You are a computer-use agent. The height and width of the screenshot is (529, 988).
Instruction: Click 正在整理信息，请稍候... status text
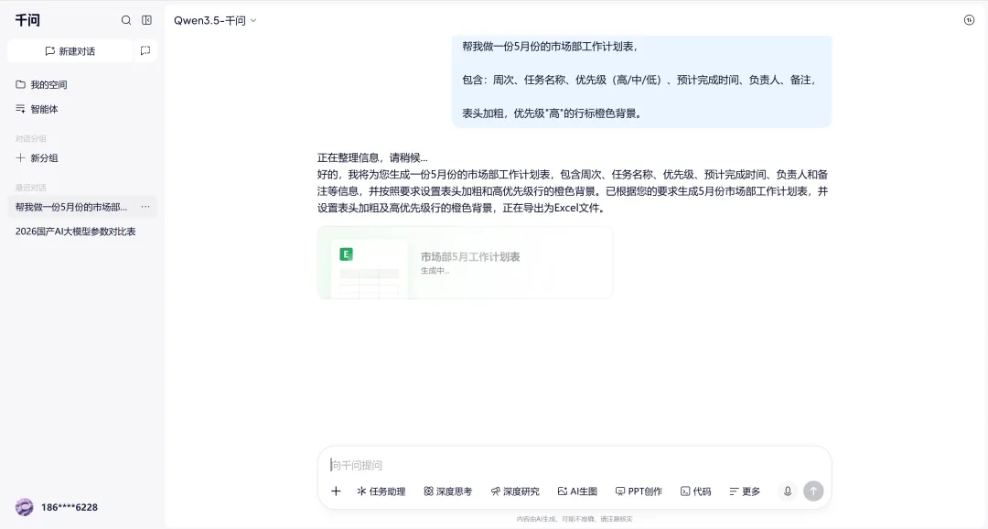[x=372, y=157]
